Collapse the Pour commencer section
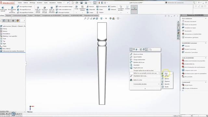 tap(206, 19)
